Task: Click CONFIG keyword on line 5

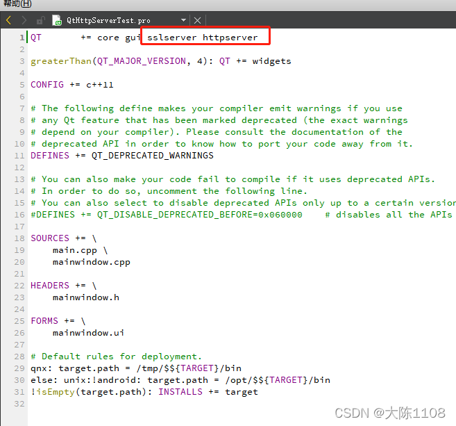Action: pyautogui.click(x=47, y=85)
